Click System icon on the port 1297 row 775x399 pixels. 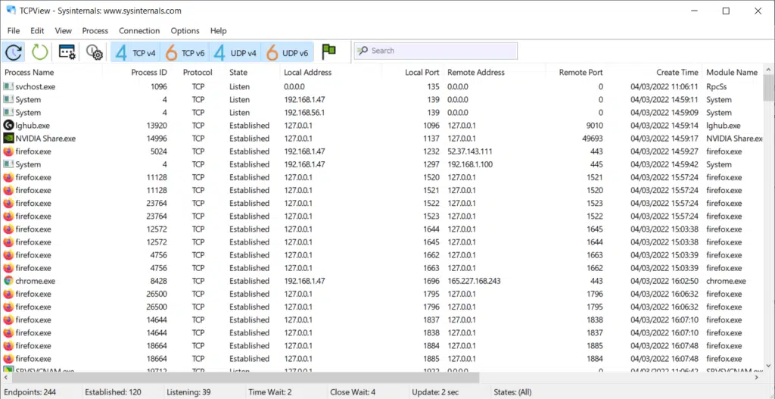pos(8,164)
